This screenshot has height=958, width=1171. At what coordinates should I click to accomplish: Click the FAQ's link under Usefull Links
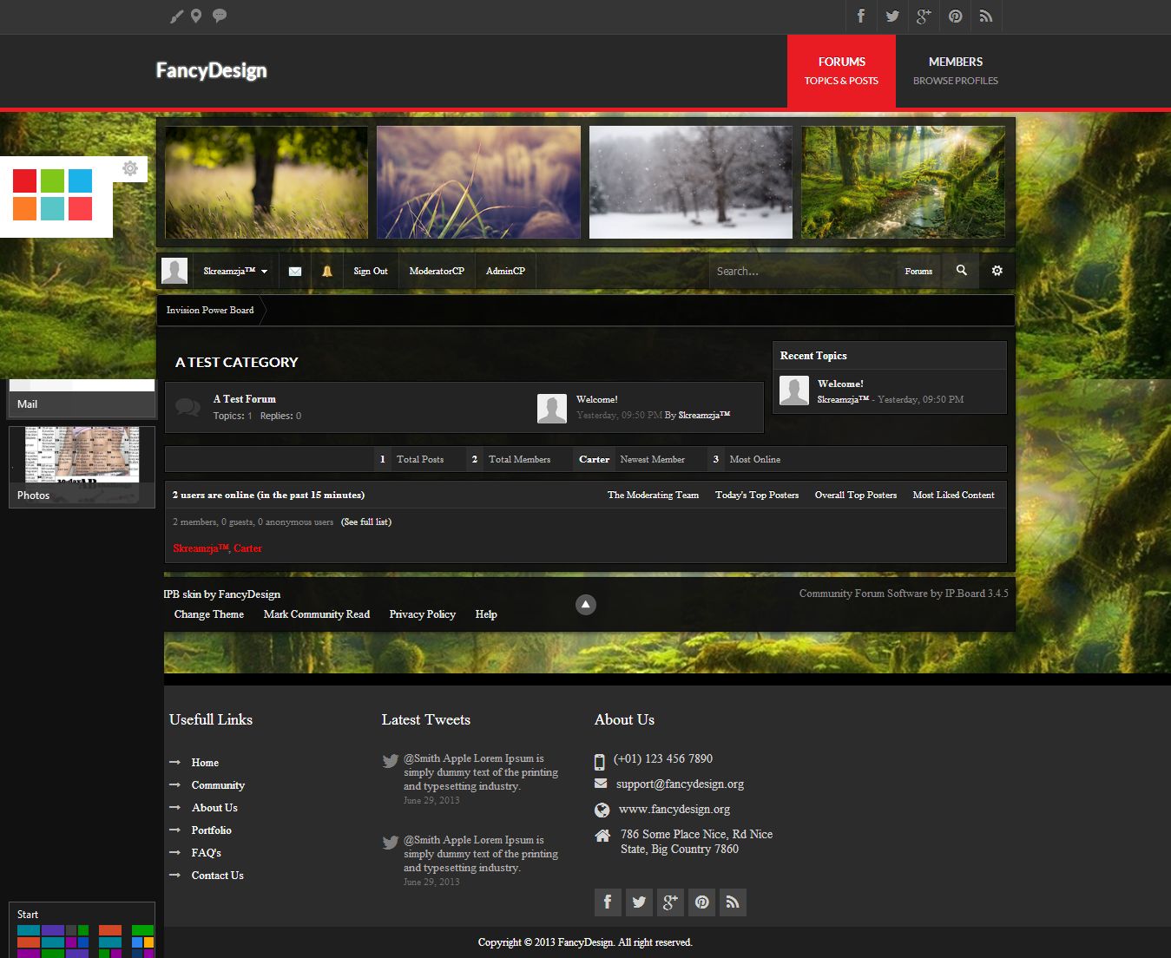coord(207,853)
